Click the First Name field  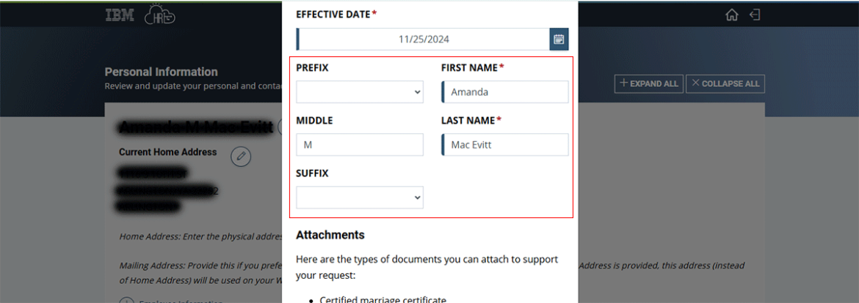coord(505,92)
